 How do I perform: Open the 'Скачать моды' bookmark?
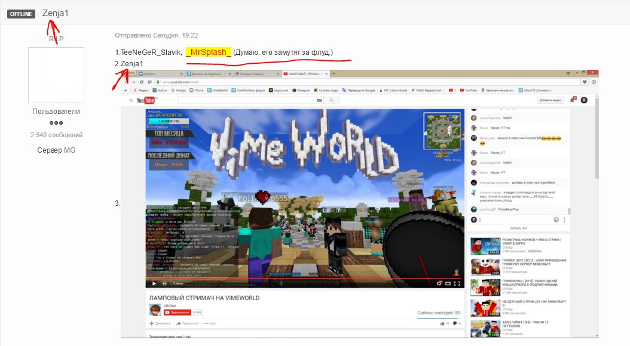[326, 90]
